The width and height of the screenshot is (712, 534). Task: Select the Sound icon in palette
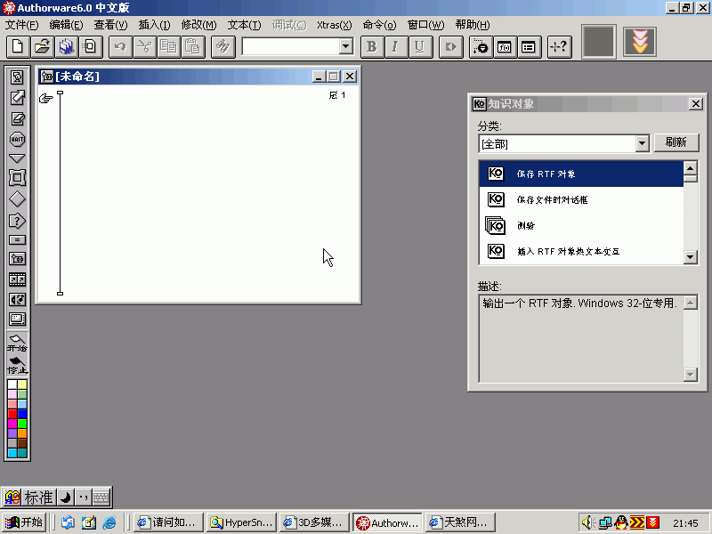17,300
